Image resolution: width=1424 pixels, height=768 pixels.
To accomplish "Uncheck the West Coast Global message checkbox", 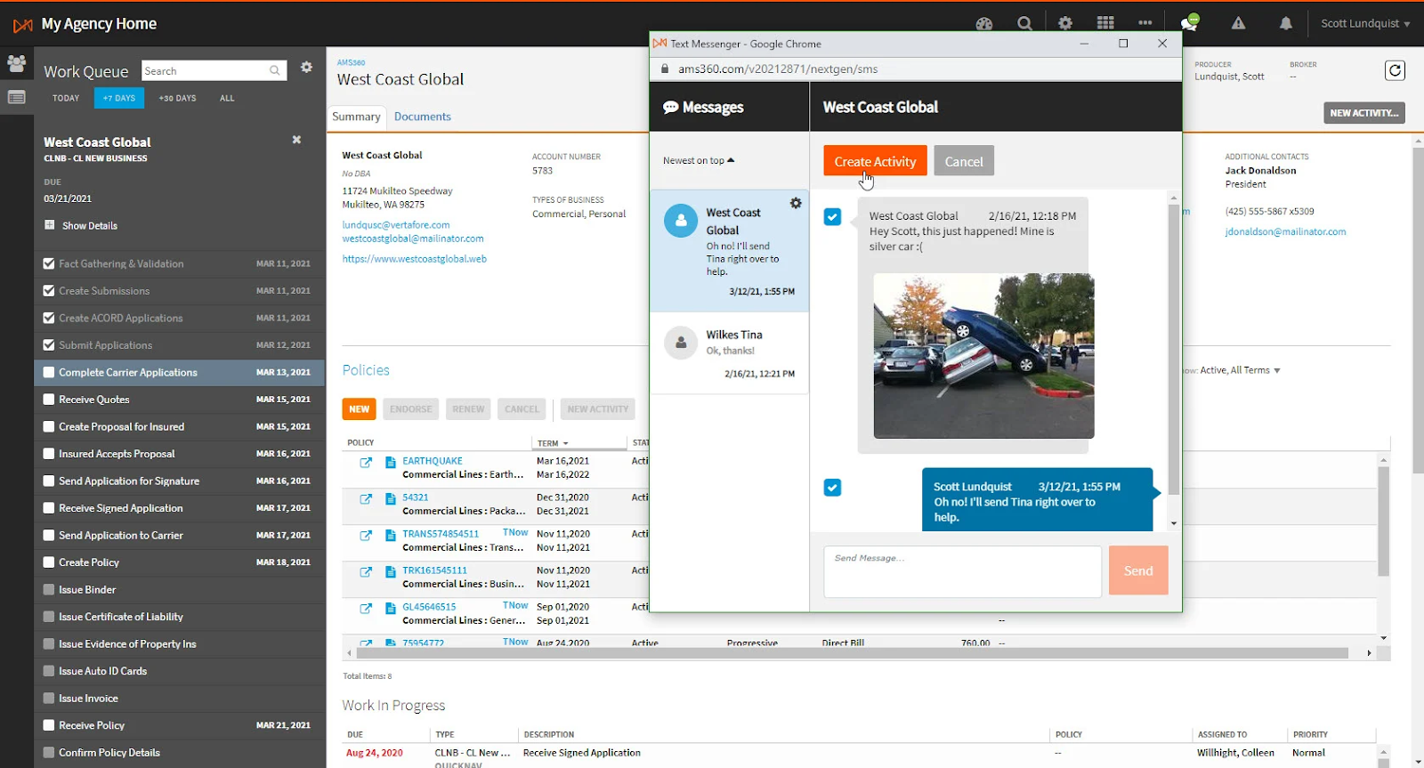I will click(x=832, y=216).
